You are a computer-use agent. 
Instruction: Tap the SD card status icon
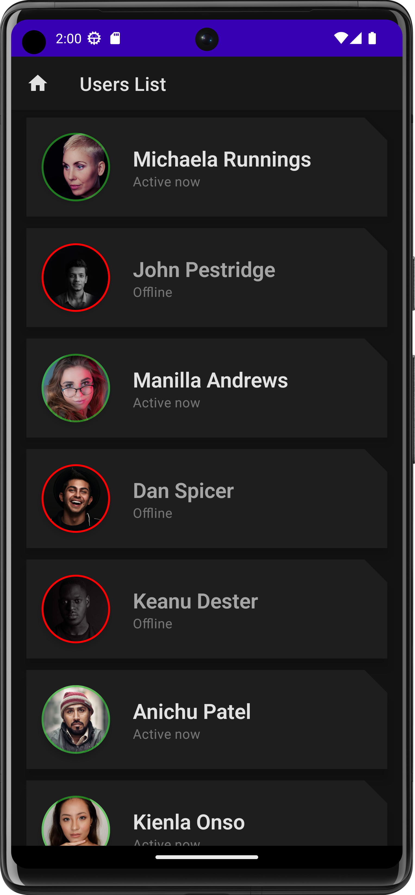tap(115, 38)
